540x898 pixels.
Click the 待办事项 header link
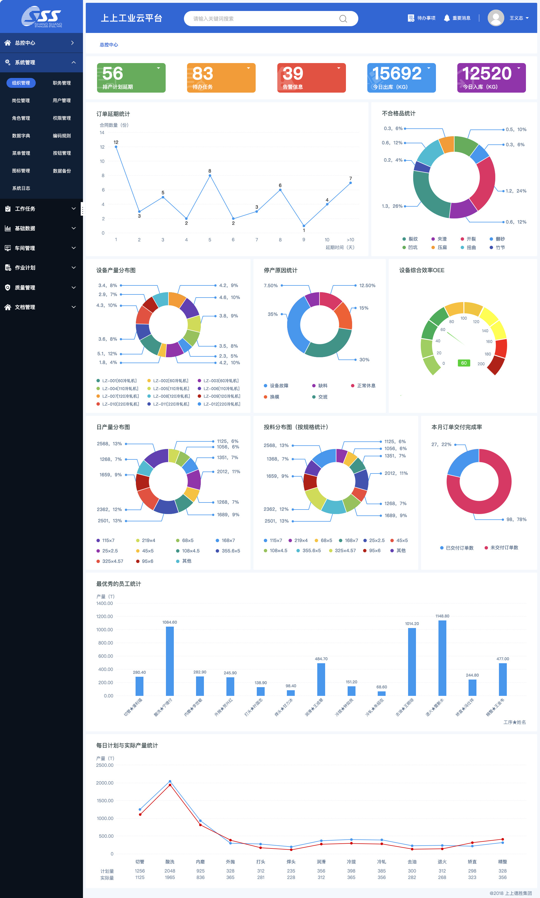click(426, 18)
